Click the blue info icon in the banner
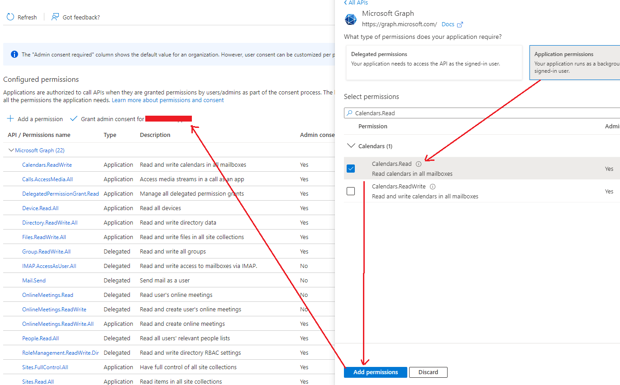Image resolution: width=620 pixels, height=385 pixels. [14, 54]
